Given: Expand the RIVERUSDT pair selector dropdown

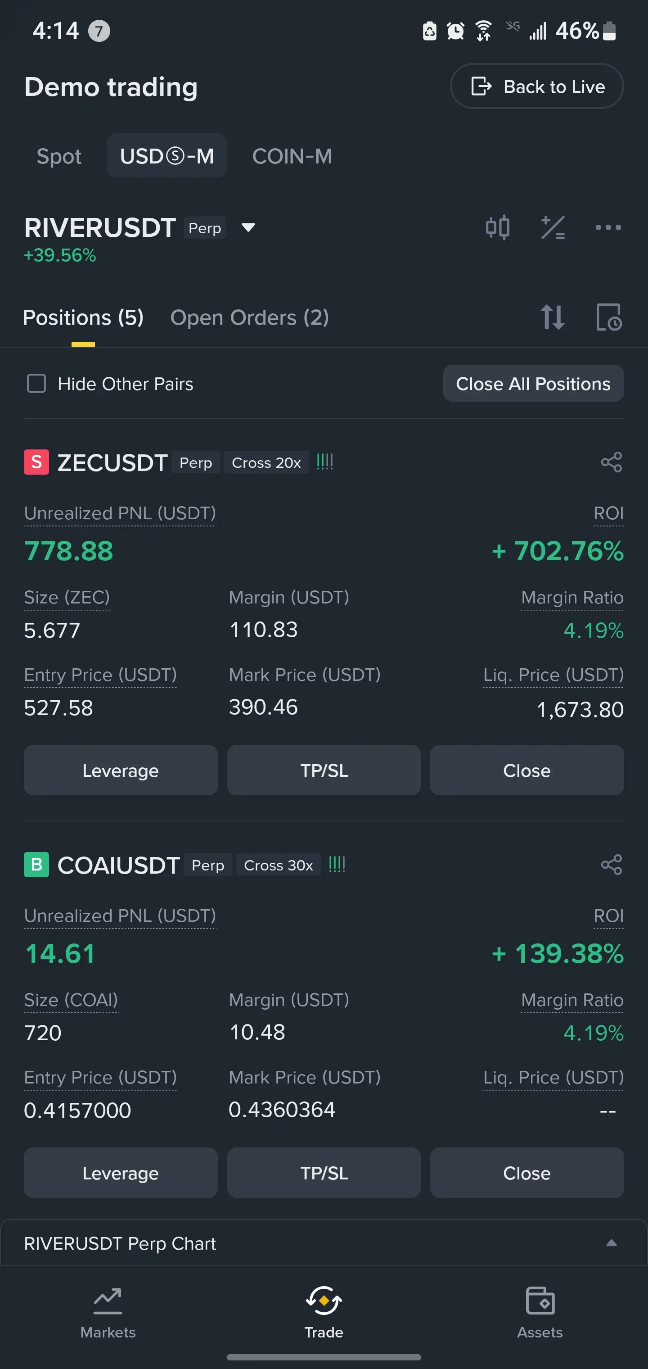Looking at the screenshot, I should [x=248, y=227].
